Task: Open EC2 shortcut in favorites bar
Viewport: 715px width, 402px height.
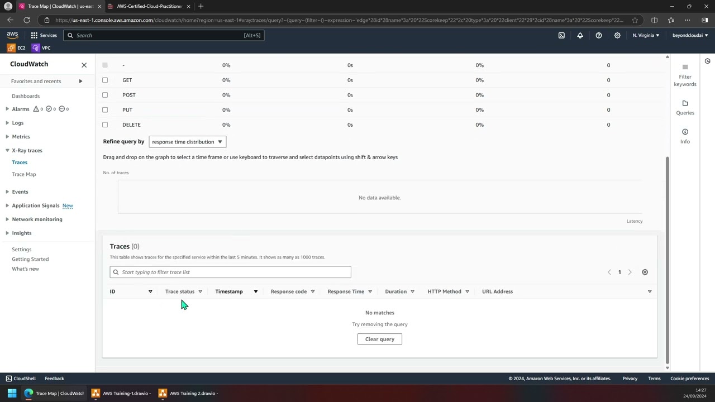Action: (16, 48)
